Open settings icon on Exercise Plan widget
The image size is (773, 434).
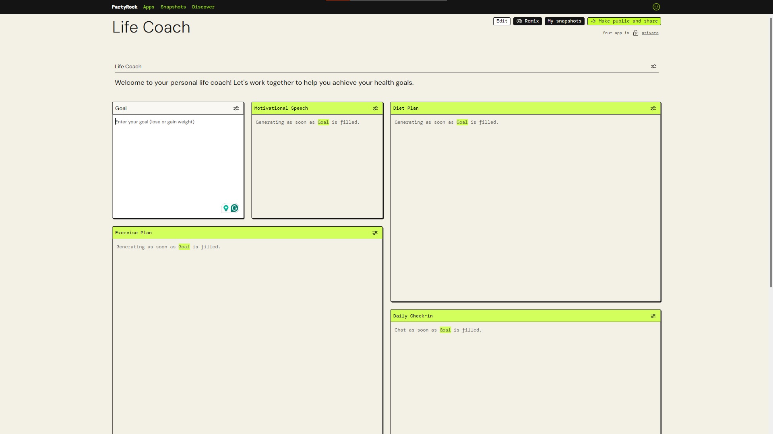point(375,233)
